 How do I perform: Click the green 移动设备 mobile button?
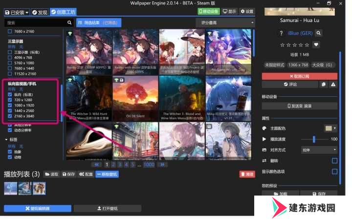(209, 11)
